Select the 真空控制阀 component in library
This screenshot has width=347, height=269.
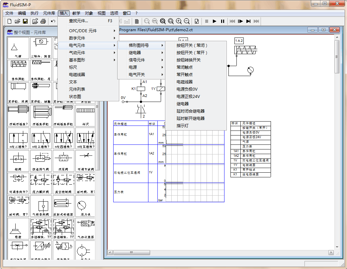[63, 183]
